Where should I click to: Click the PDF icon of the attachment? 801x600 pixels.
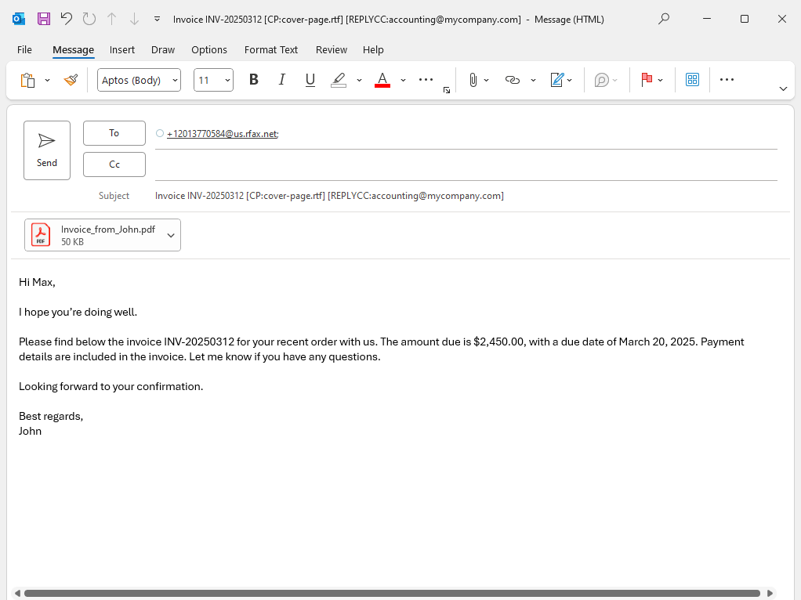(41, 235)
